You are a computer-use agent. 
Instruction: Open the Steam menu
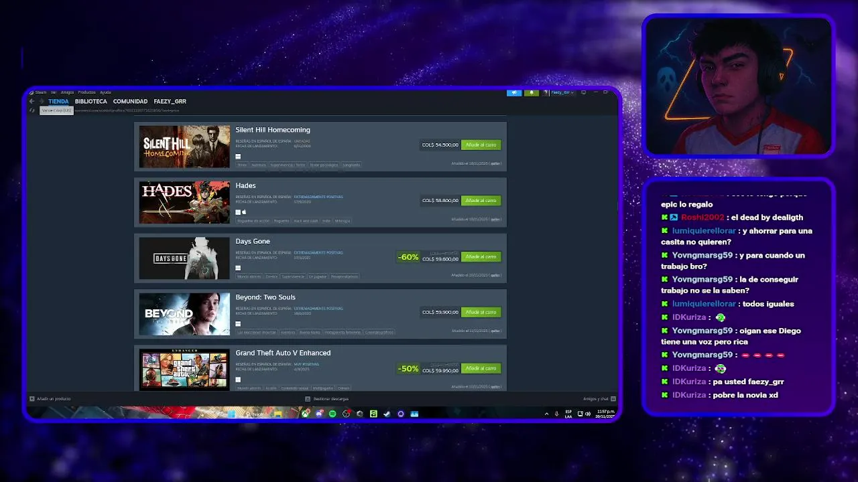pyautogui.click(x=40, y=92)
